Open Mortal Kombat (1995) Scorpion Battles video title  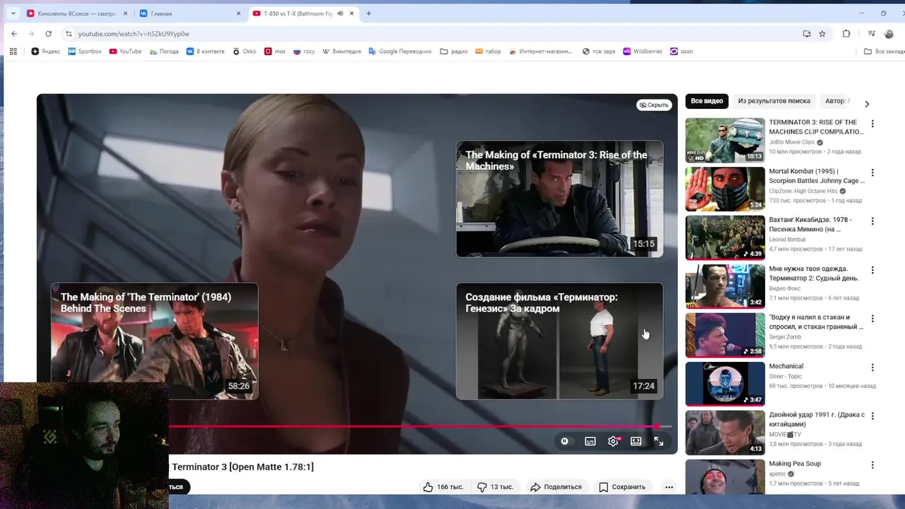click(x=817, y=176)
